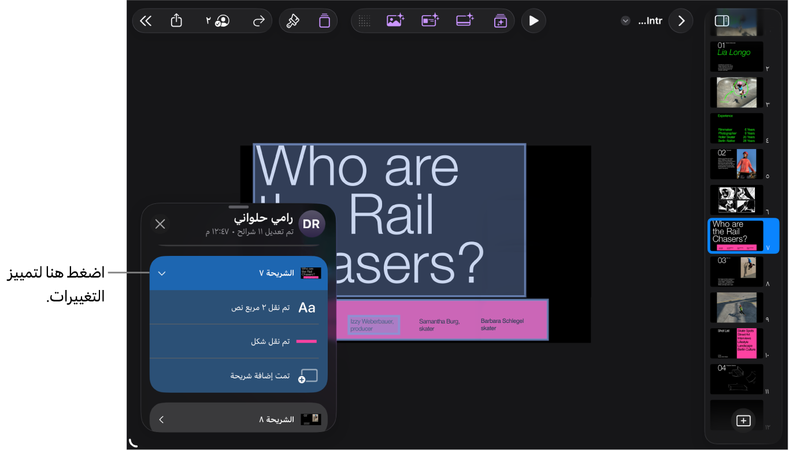The width and height of the screenshot is (789, 450).
Task: Select slide 2 thumbnail "Lia Longo"
Action: pyautogui.click(x=736, y=57)
